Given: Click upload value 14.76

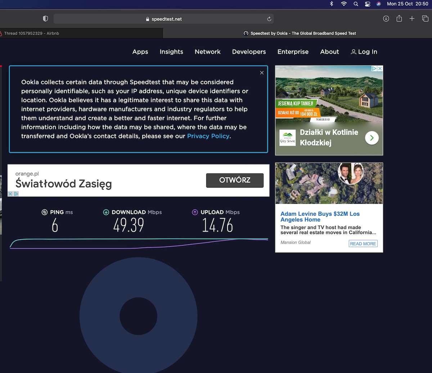Looking at the screenshot, I should coord(217,226).
